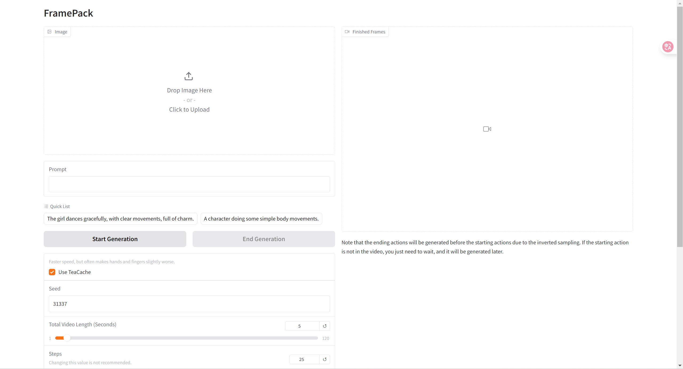Viewport: 683px width, 369px height.
Task: Click the Quick List icon
Action: point(46,206)
